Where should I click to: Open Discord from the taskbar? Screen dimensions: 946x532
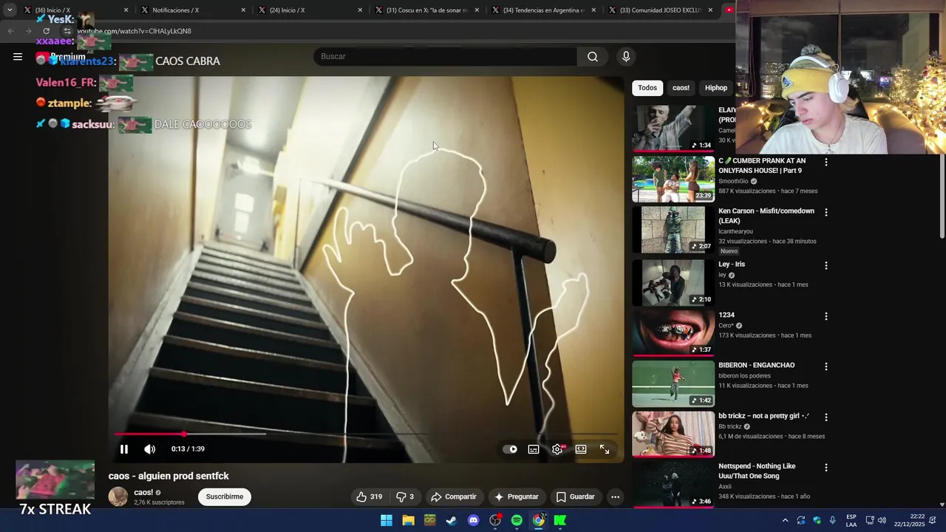tap(474, 520)
